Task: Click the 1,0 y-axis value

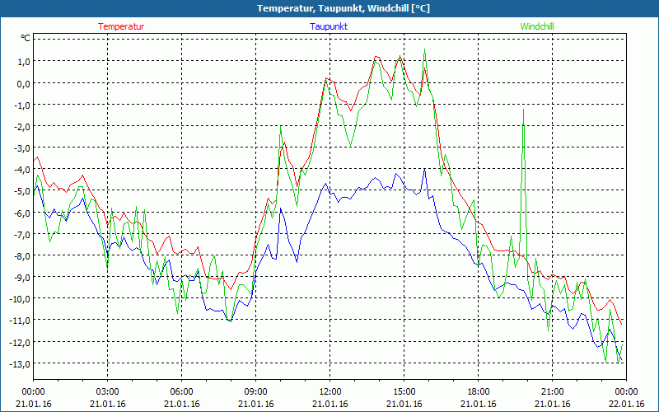Action: coord(24,61)
